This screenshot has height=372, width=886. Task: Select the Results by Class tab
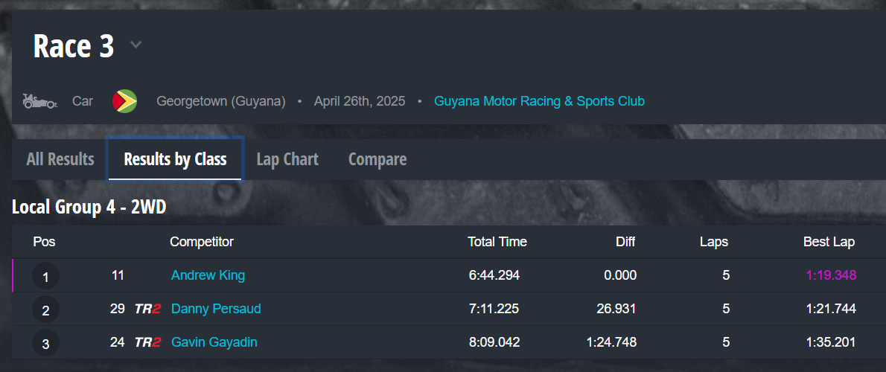tap(175, 159)
